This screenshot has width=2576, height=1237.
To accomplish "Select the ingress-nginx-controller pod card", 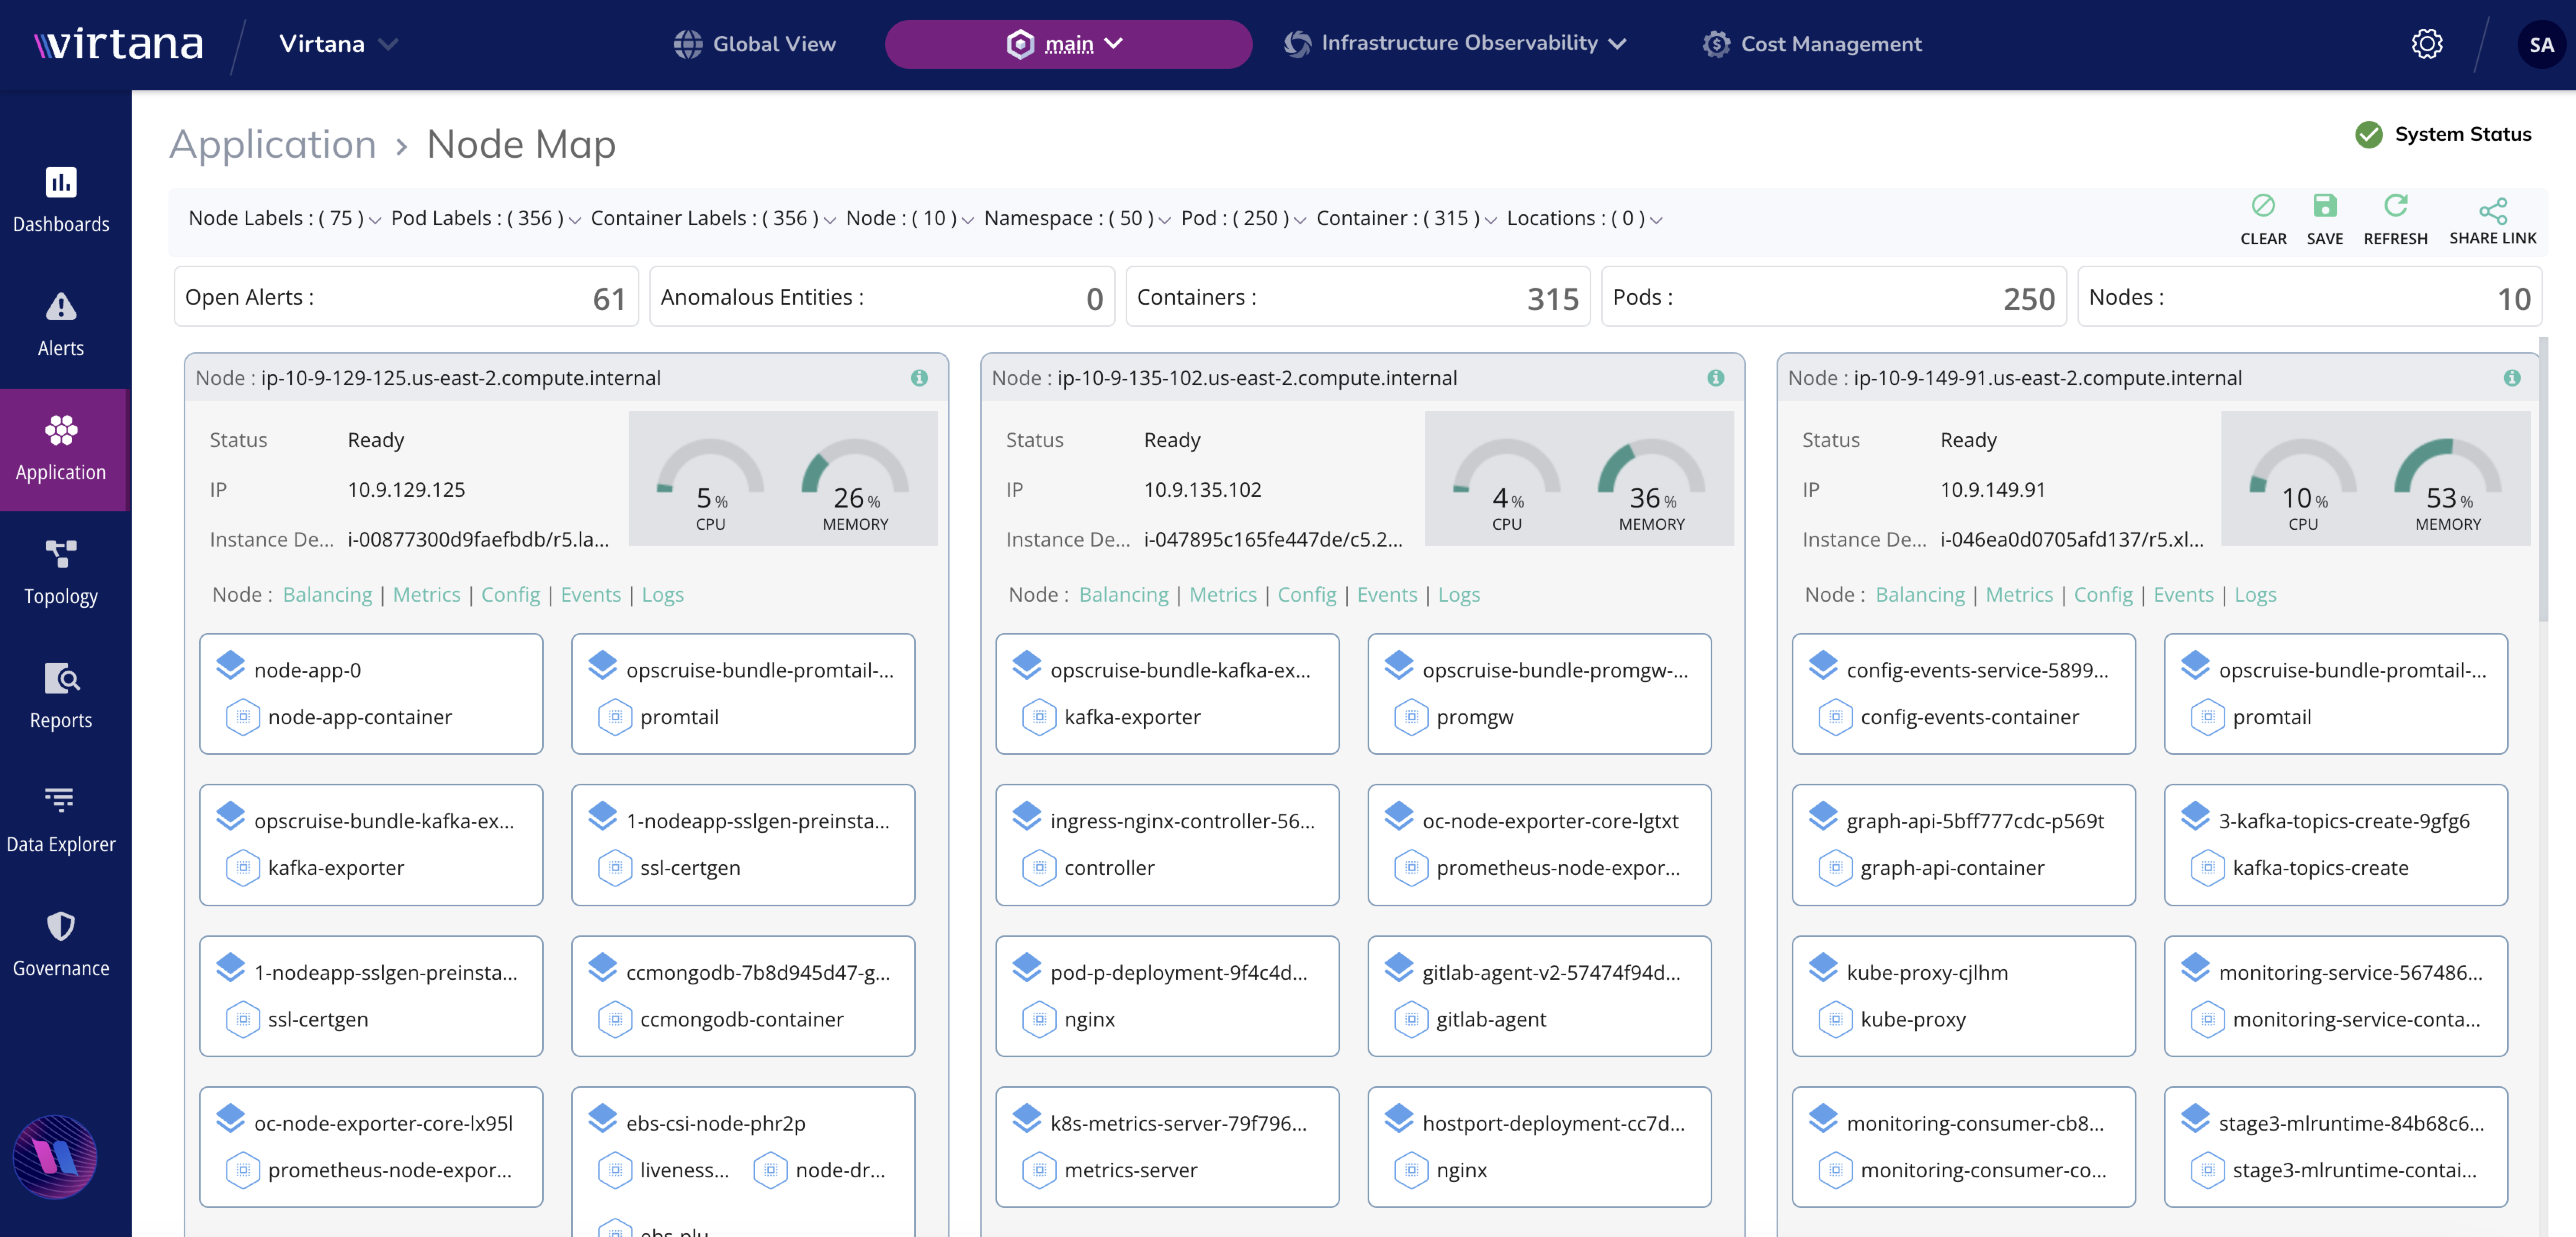I will click(1167, 845).
